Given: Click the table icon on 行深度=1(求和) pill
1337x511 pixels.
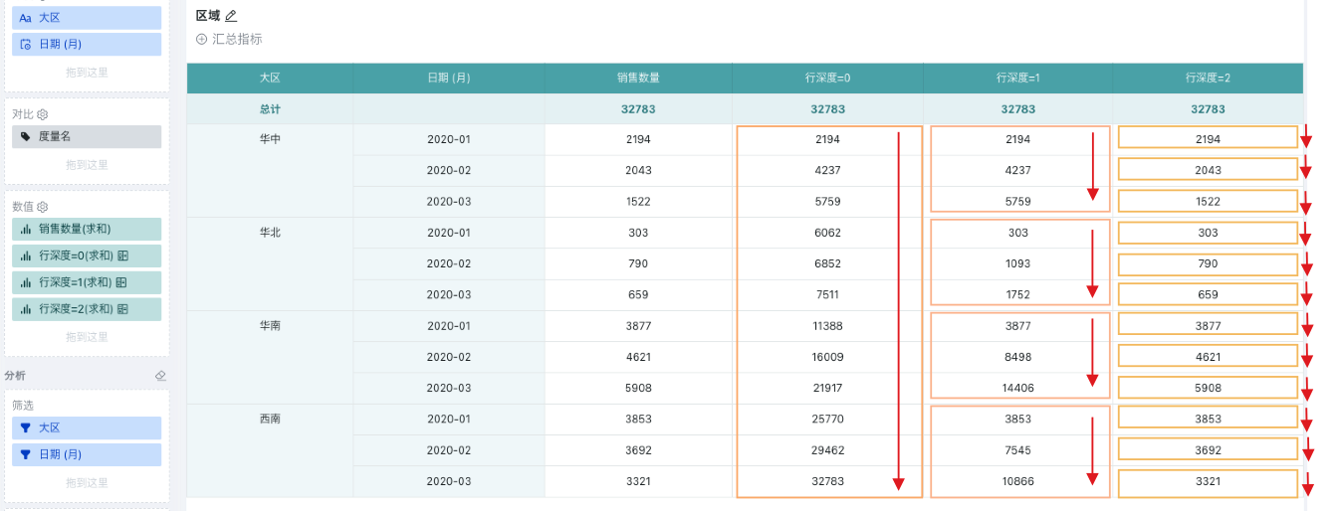Looking at the screenshot, I should [122, 282].
